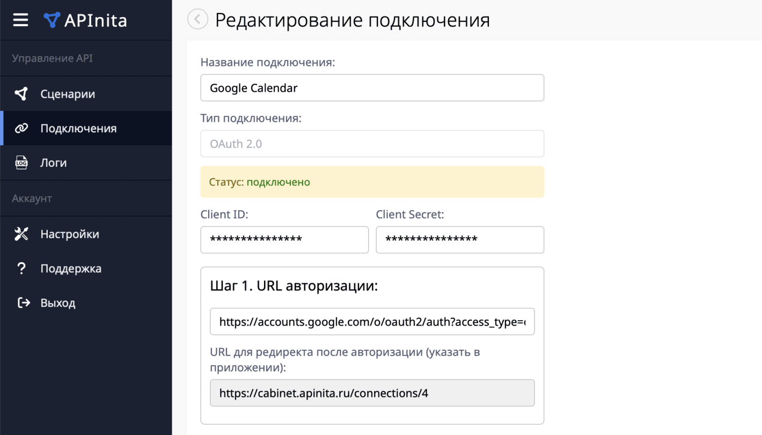762x435 pixels.
Task: Click the authorization URL input under Шаг 1
Action: coord(372,321)
